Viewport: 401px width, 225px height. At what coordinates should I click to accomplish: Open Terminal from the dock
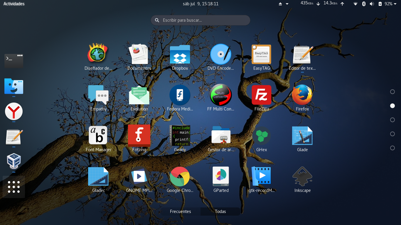pos(14,61)
